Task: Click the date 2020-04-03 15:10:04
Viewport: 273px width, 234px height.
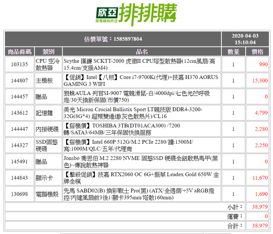Action: [x=245, y=39]
